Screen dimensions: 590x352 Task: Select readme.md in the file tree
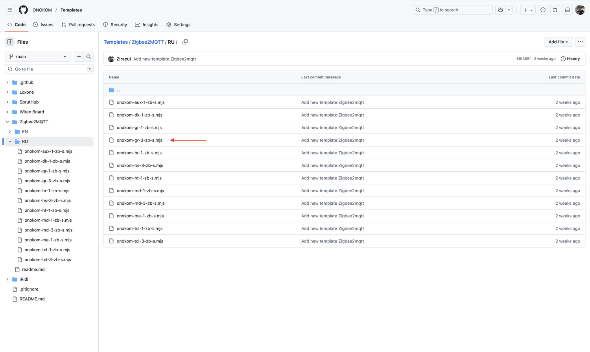[x=33, y=269]
